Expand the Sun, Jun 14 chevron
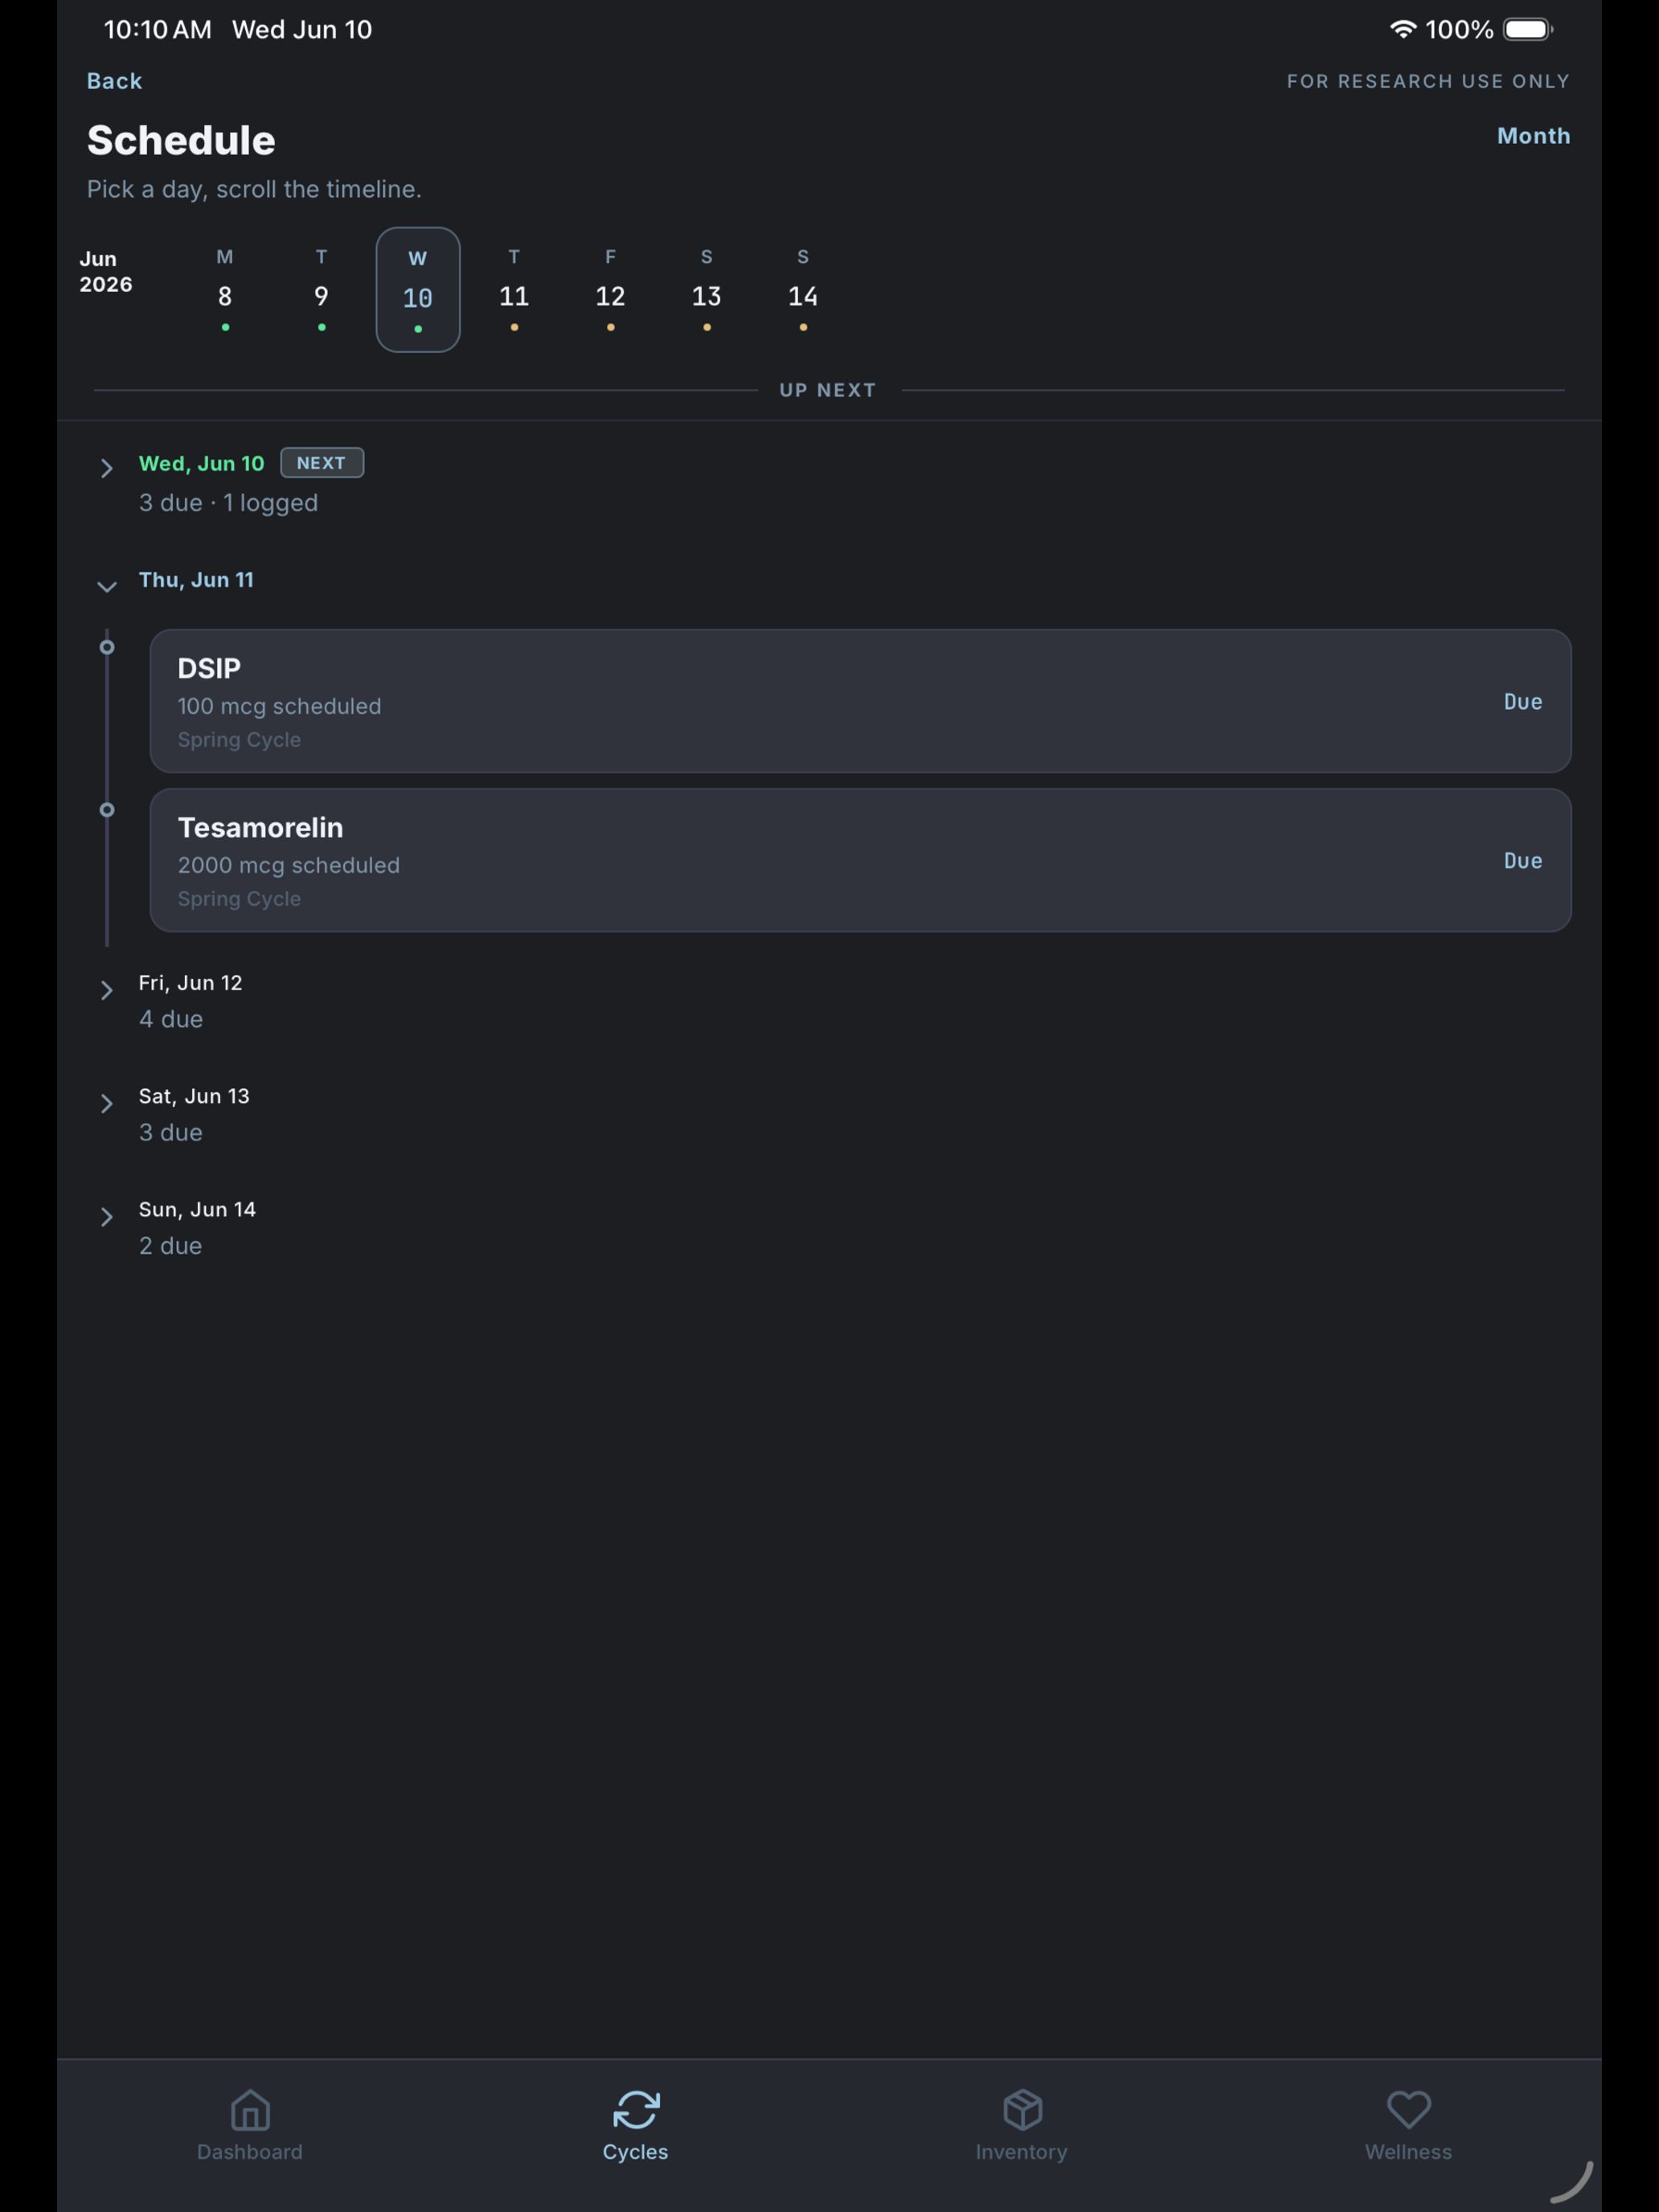Image resolution: width=1659 pixels, height=2212 pixels. (x=107, y=1216)
